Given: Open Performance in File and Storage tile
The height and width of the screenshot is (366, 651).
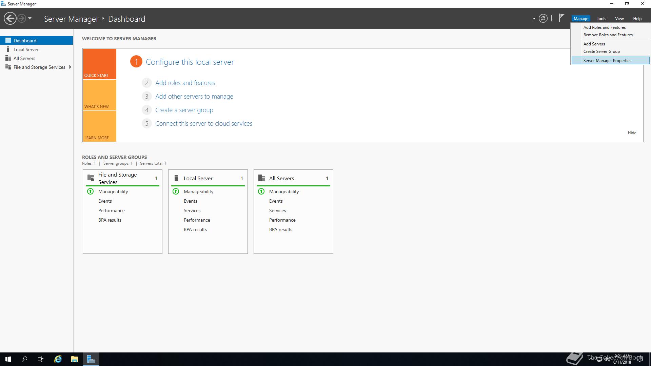Looking at the screenshot, I should [112, 210].
